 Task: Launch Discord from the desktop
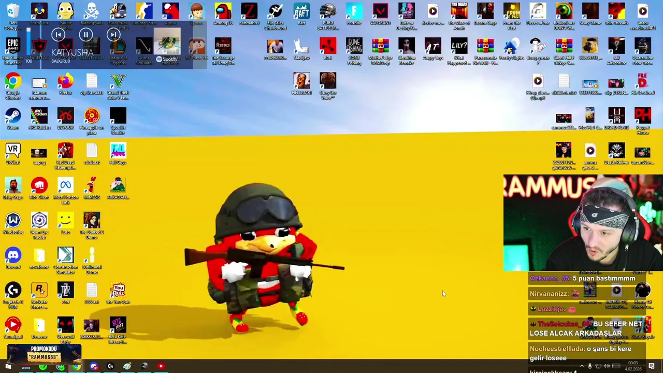[13, 259]
